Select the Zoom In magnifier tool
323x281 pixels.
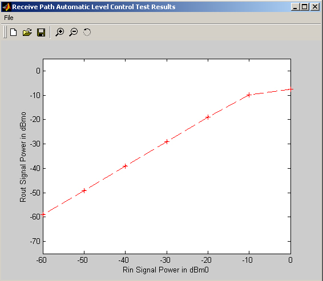60,32
